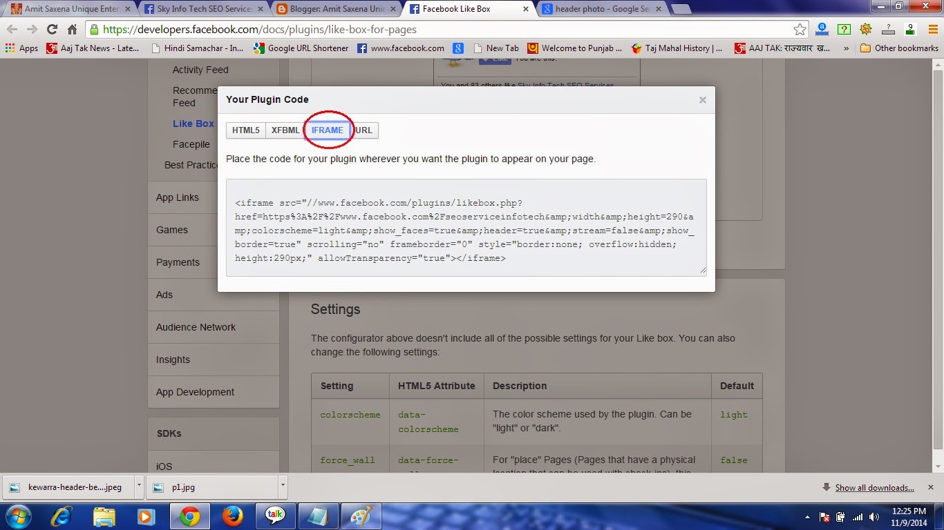Select the URL code tab

[x=364, y=130]
